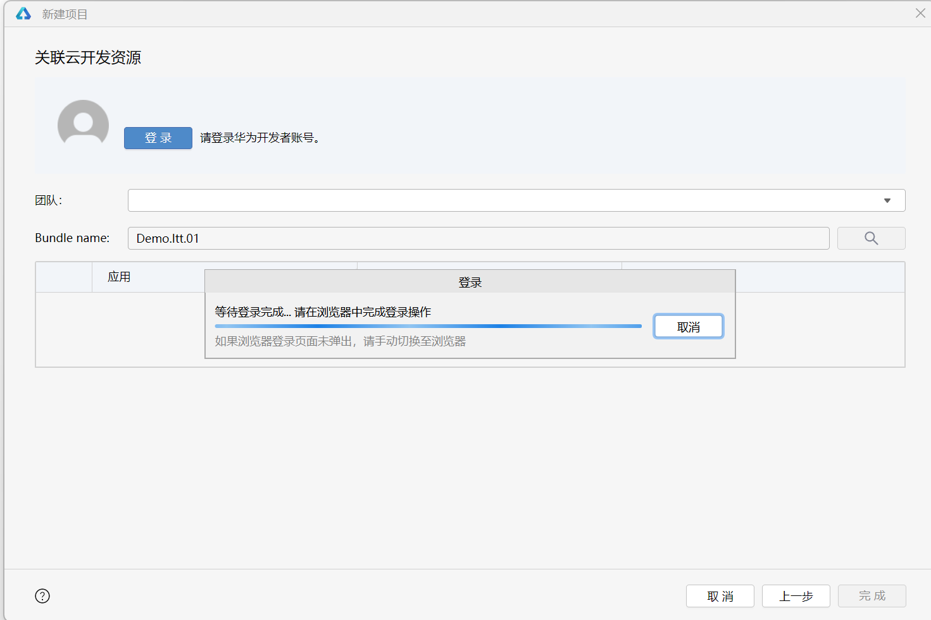Cancel the login via 取消 in dialog
This screenshot has width=931, height=620.
pyautogui.click(x=689, y=327)
